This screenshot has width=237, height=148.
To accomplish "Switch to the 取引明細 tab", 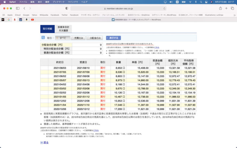I will coord(47,29).
